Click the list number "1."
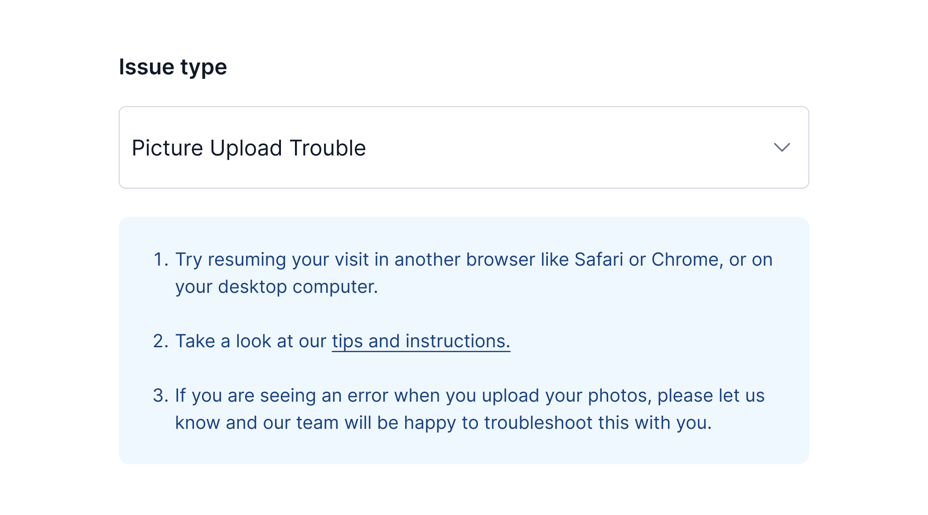 pyautogui.click(x=161, y=259)
